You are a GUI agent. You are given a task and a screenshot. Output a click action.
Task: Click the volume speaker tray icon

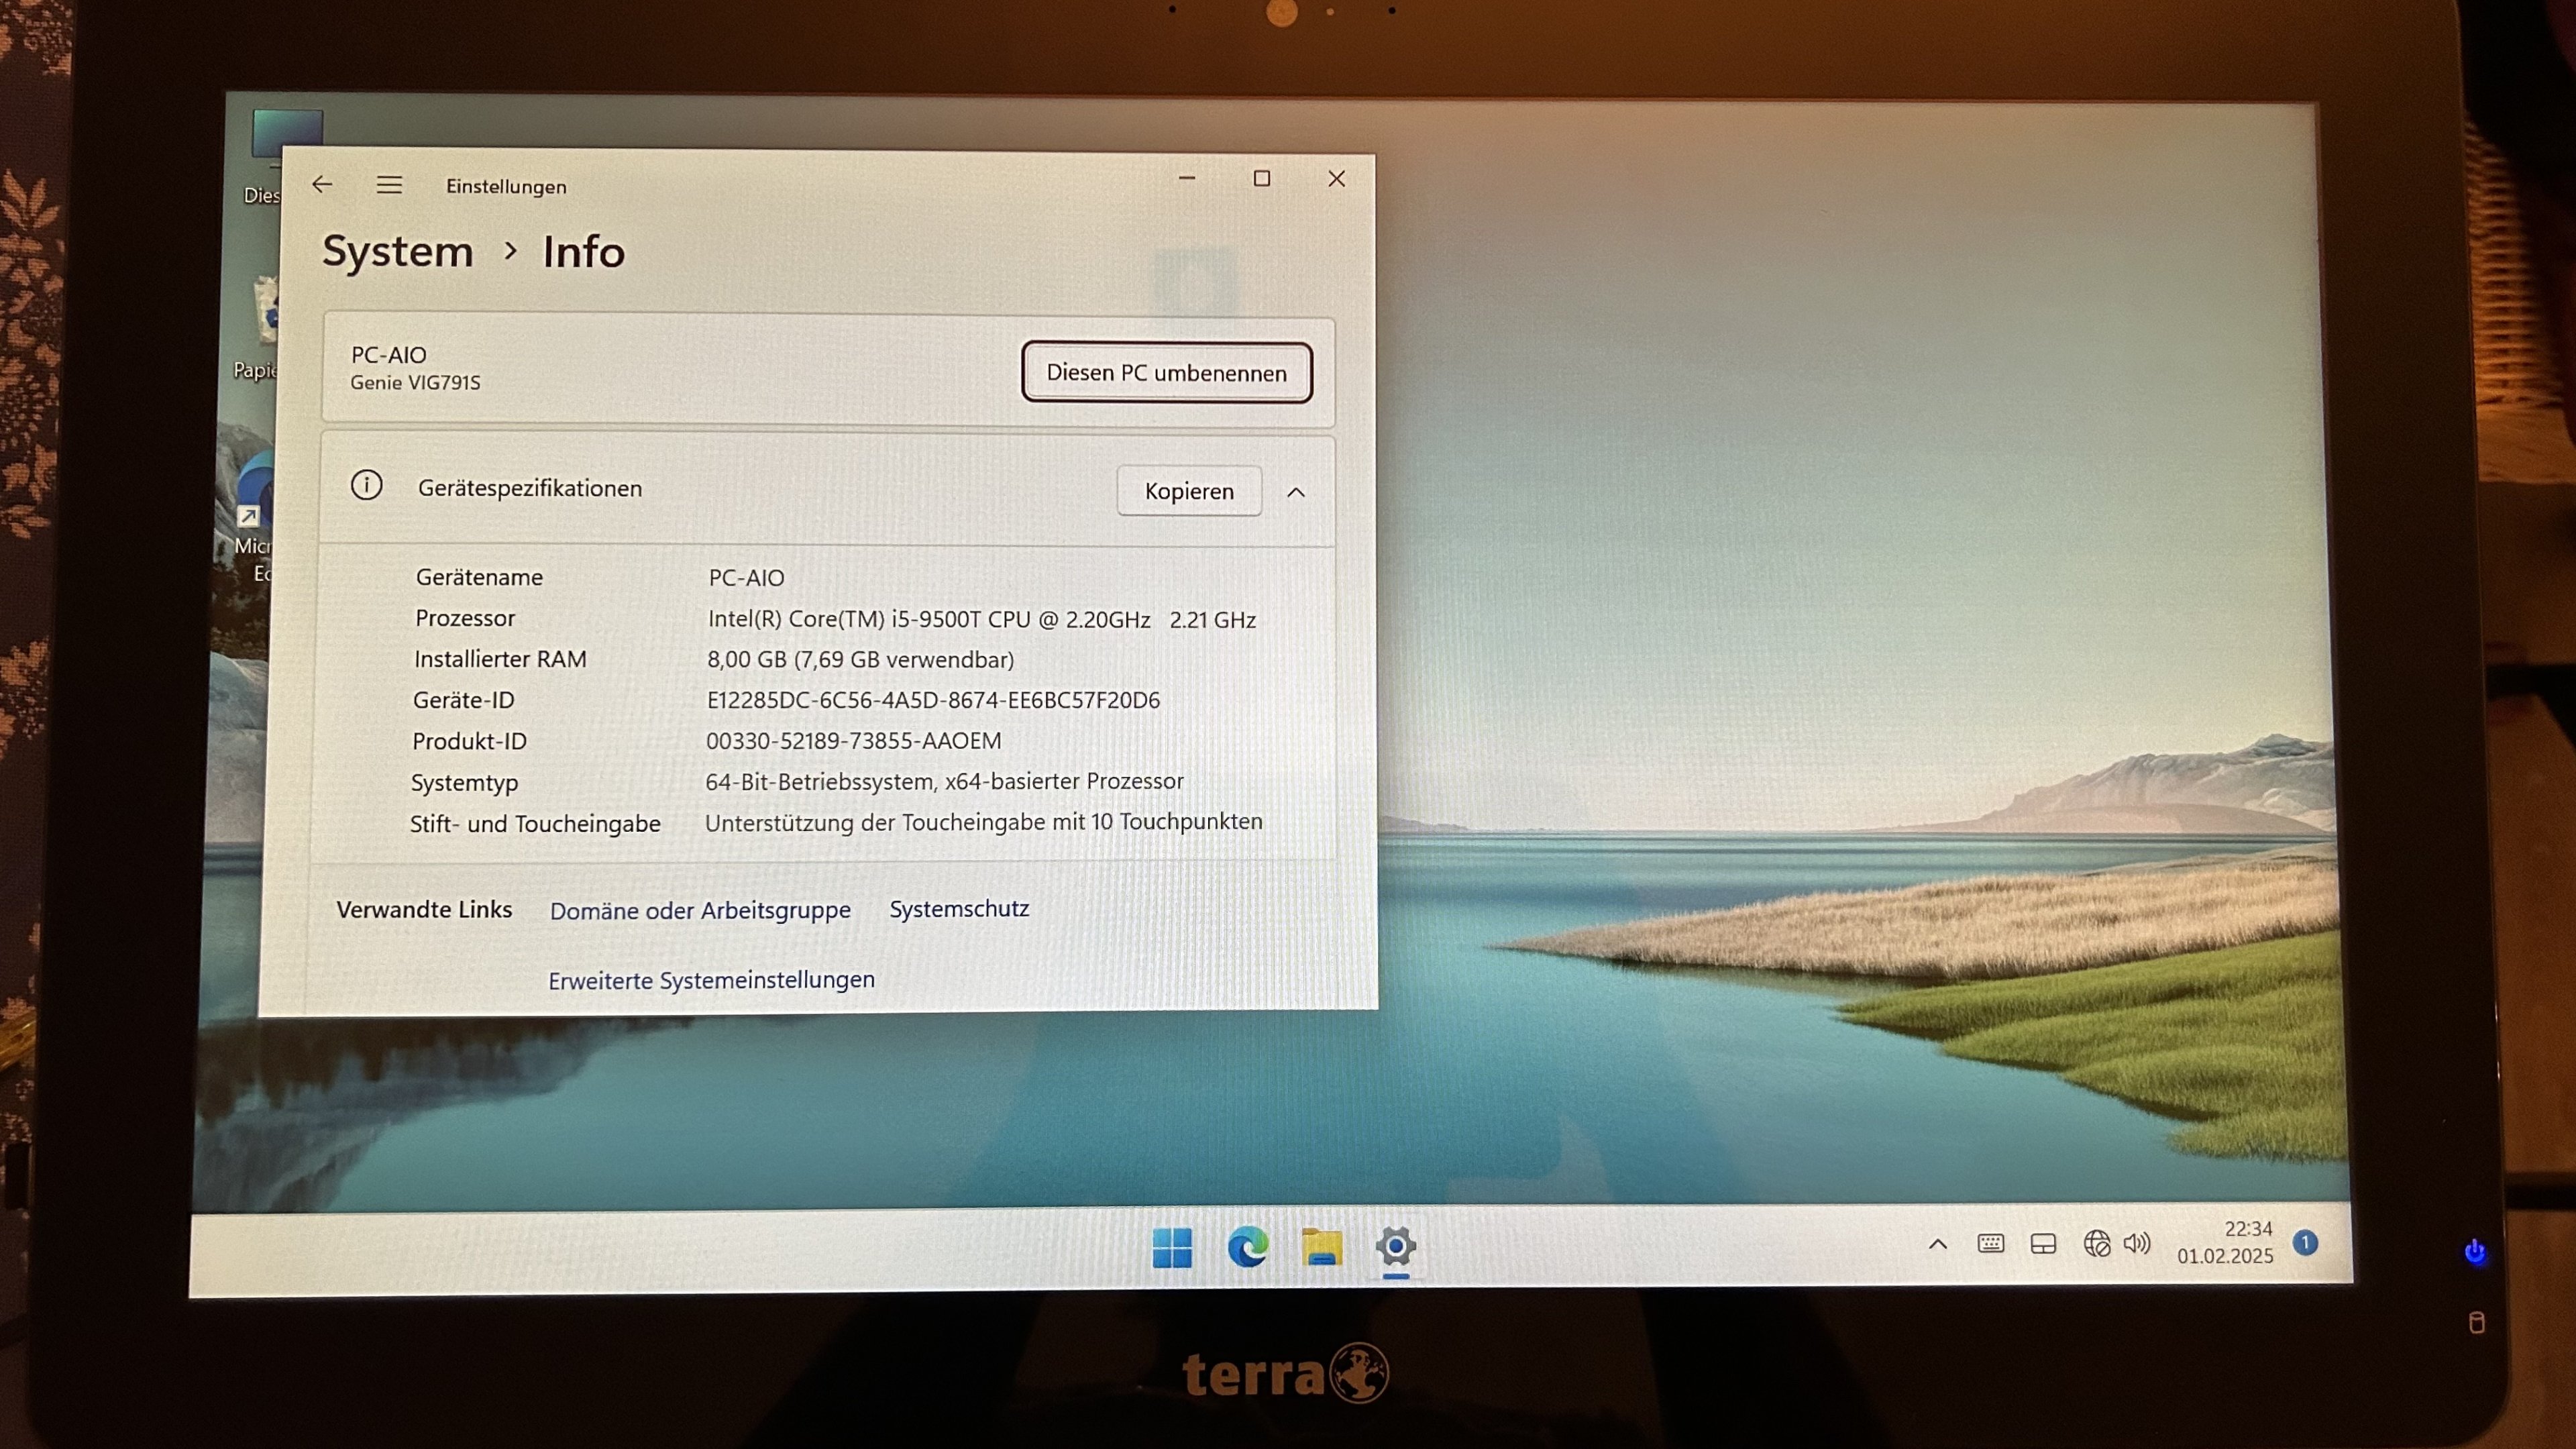tap(2137, 1243)
